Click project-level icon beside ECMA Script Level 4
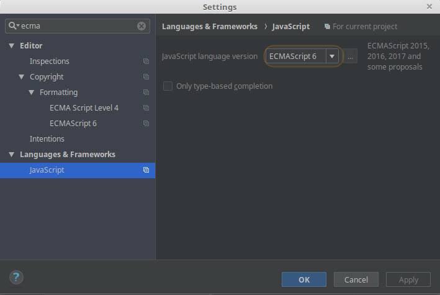Screen dimensions: 440x295 point(146,108)
